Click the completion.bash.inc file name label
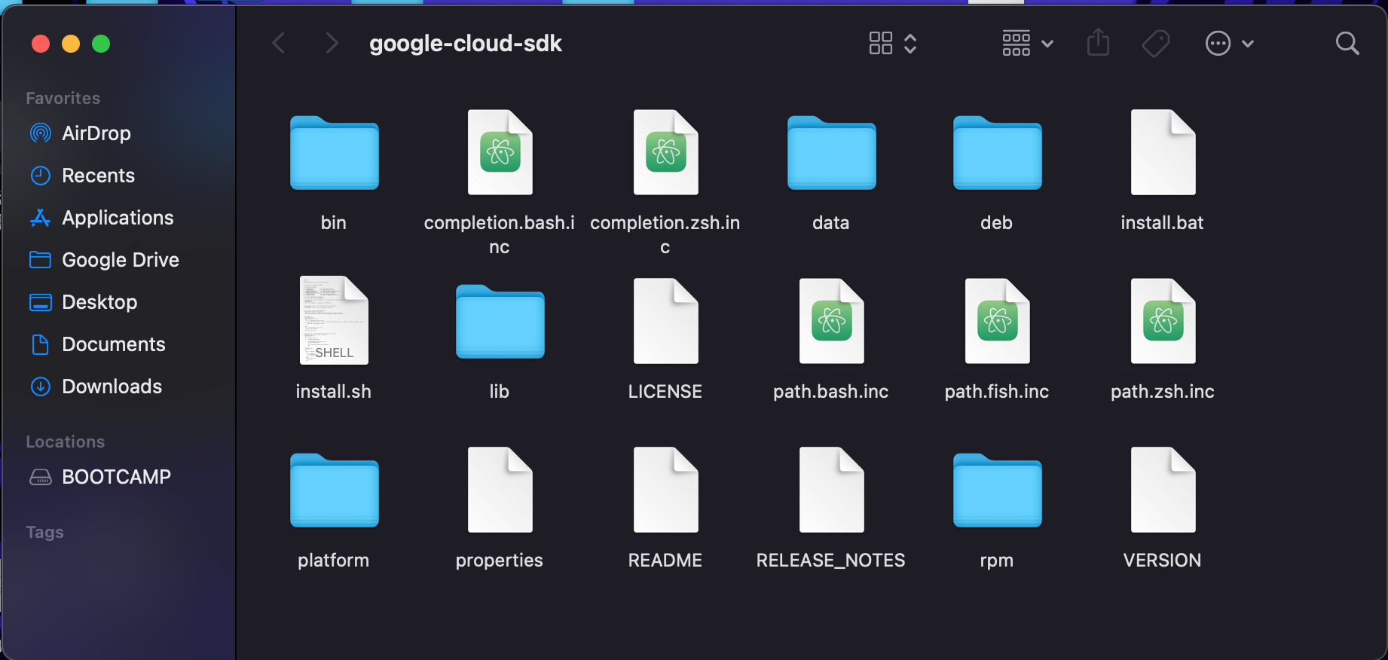The image size is (1388, 660). coord(500,234)
